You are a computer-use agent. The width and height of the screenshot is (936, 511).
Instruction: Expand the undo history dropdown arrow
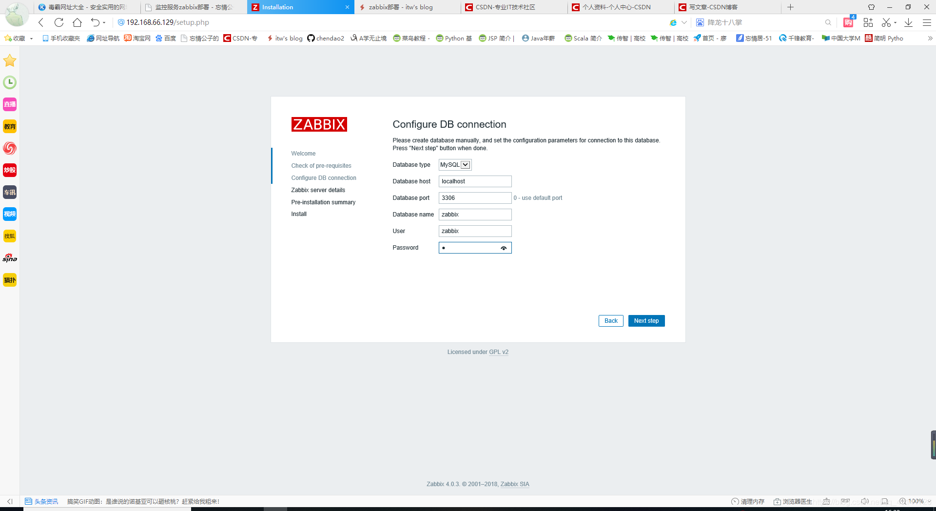click(x=104, y=22)
